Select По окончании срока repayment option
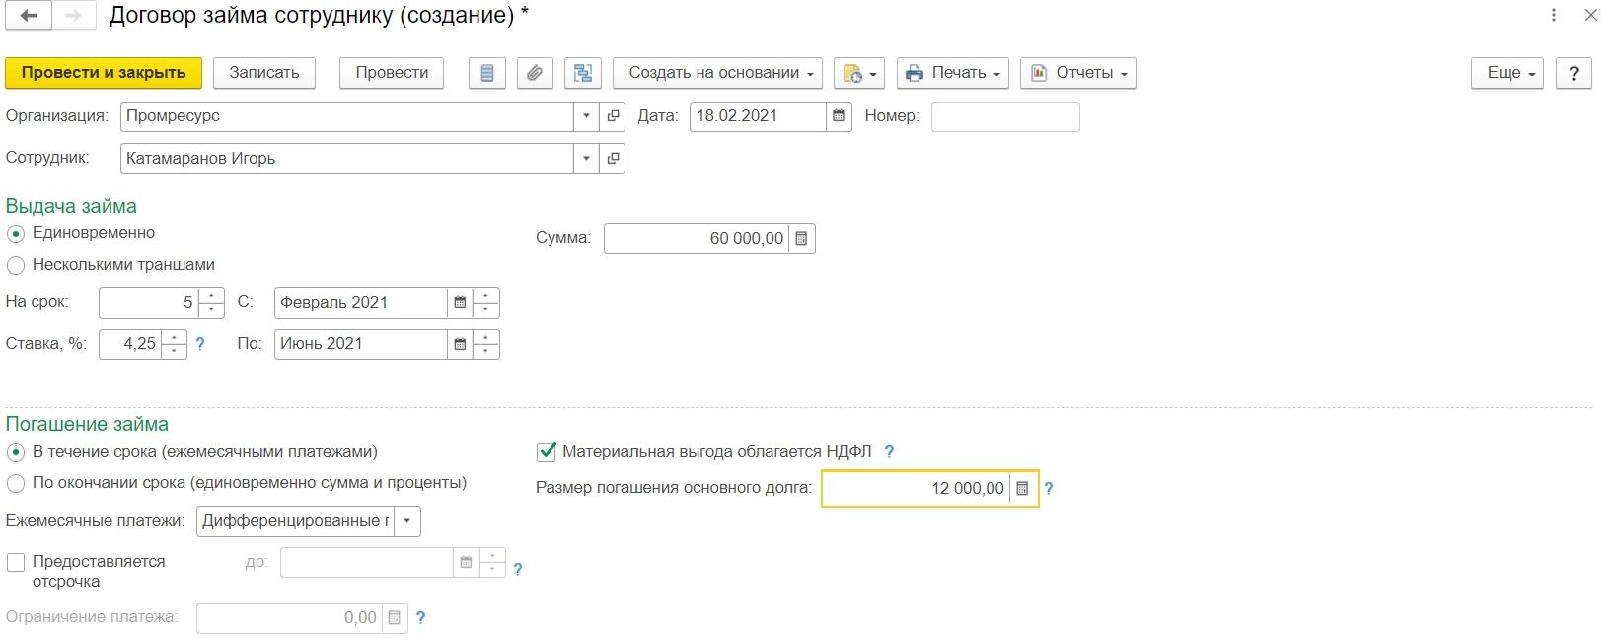The width and height of the screenshot is (1617, 644). (16, 483)
